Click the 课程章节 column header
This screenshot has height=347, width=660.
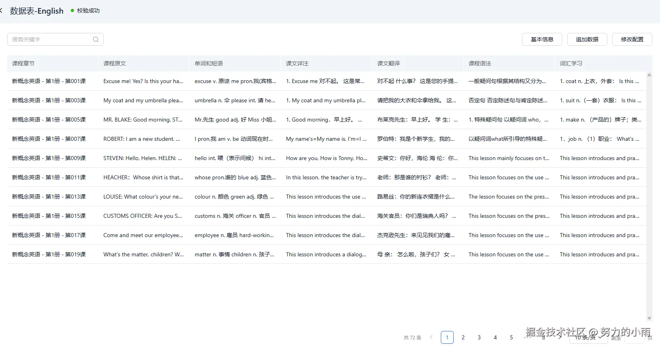53,63
